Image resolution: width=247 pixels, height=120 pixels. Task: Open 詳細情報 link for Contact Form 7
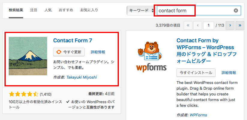(98, 52)
